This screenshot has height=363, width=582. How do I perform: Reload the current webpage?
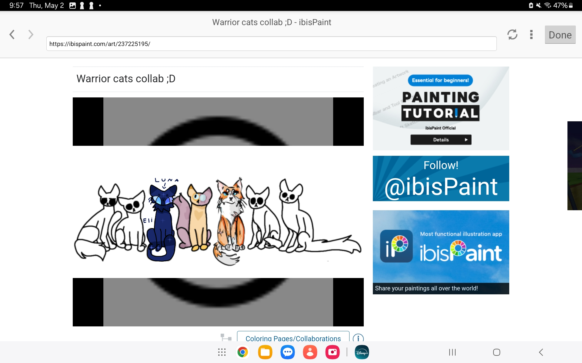pyautogui.click(x=513, y=34)
